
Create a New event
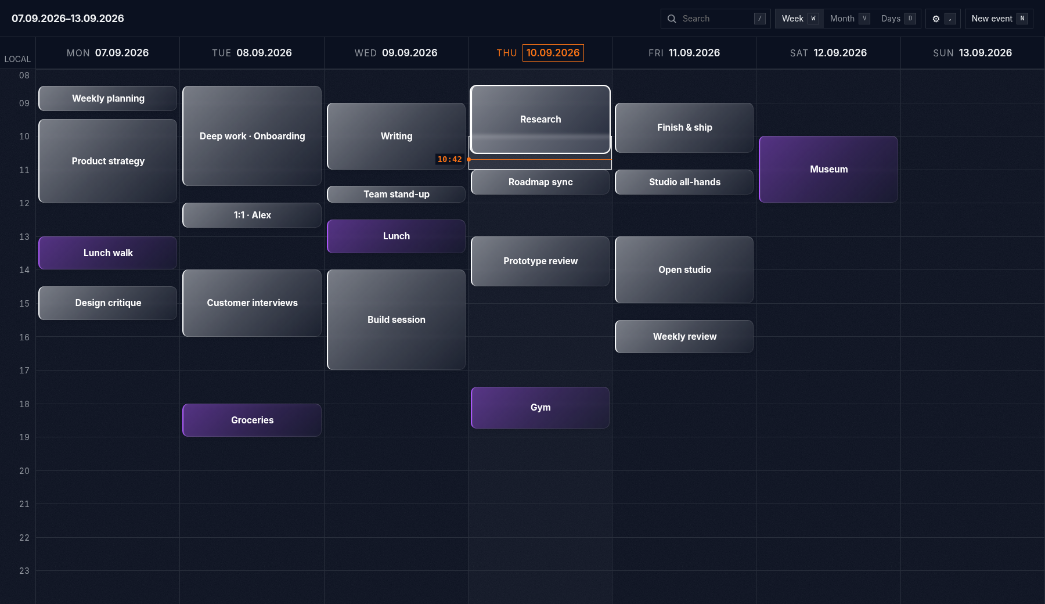999,19
